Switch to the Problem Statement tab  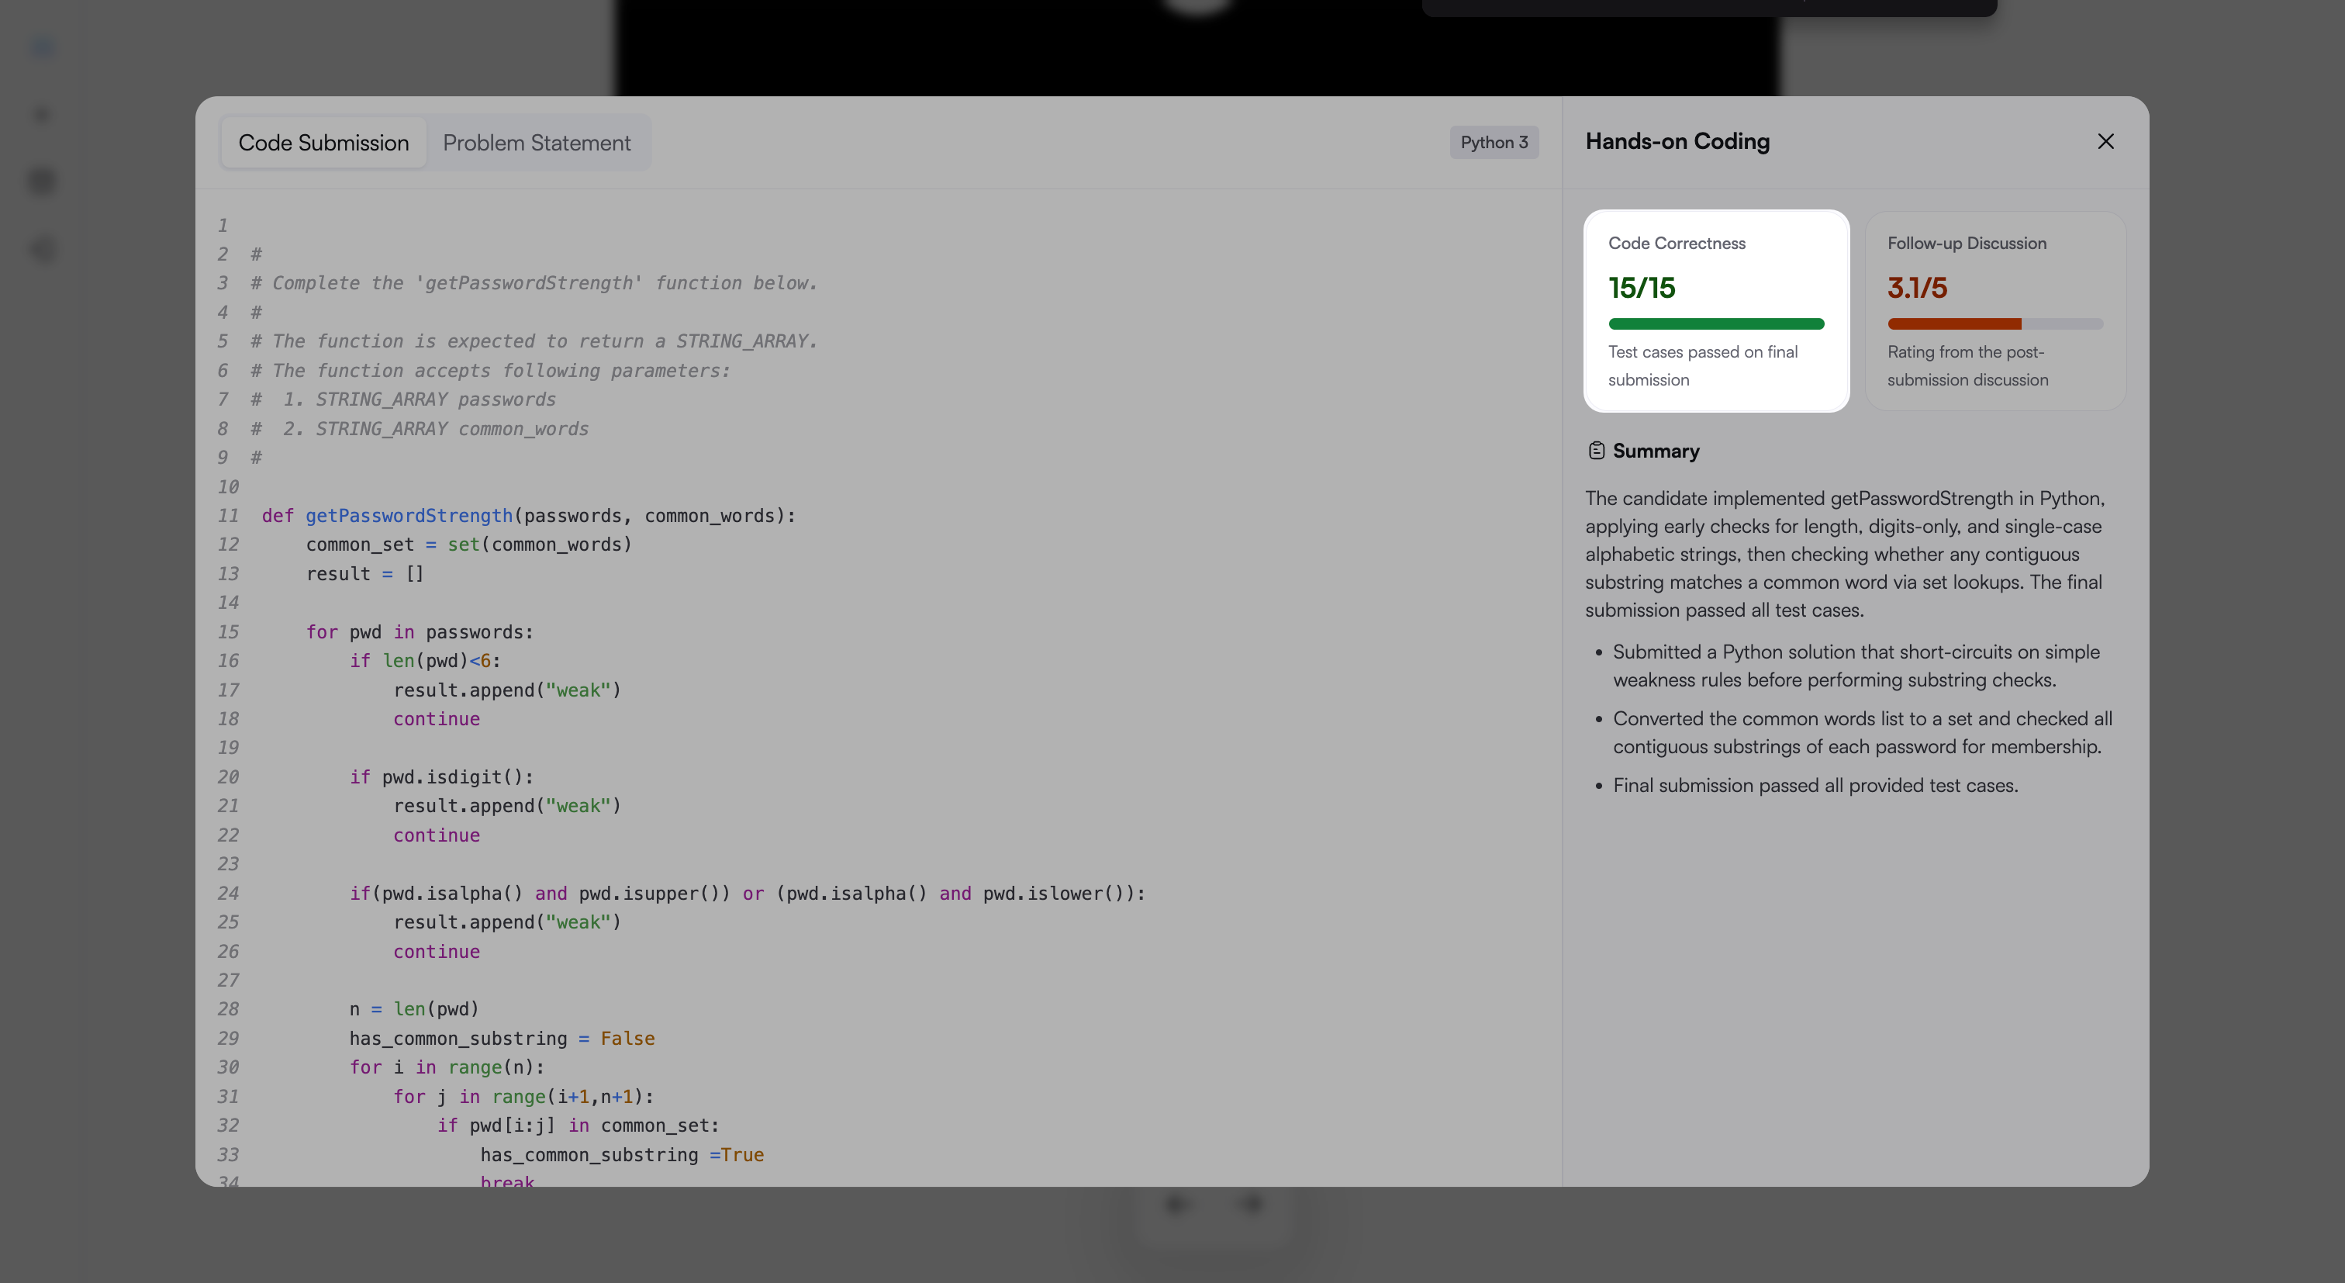[x=536, y=143]
